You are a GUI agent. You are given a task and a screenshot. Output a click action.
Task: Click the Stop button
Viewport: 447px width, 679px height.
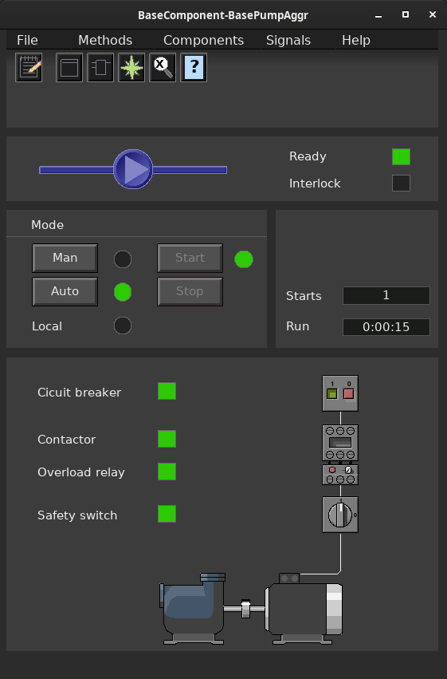tap(190, 291)
